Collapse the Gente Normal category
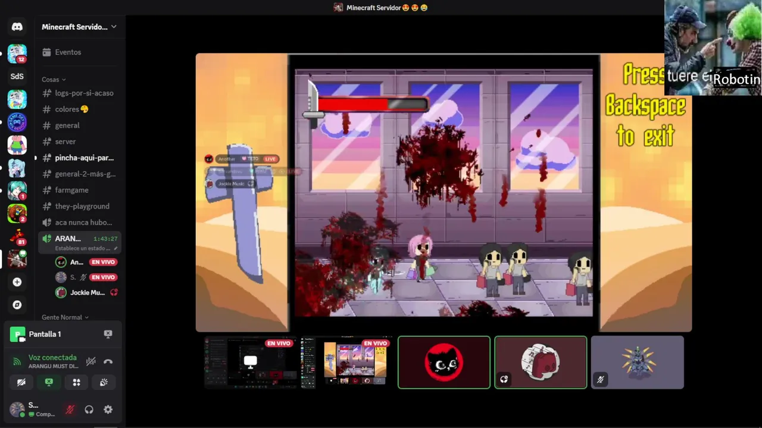The height and width of the screenshot is (428, 762). click(65, 317)
